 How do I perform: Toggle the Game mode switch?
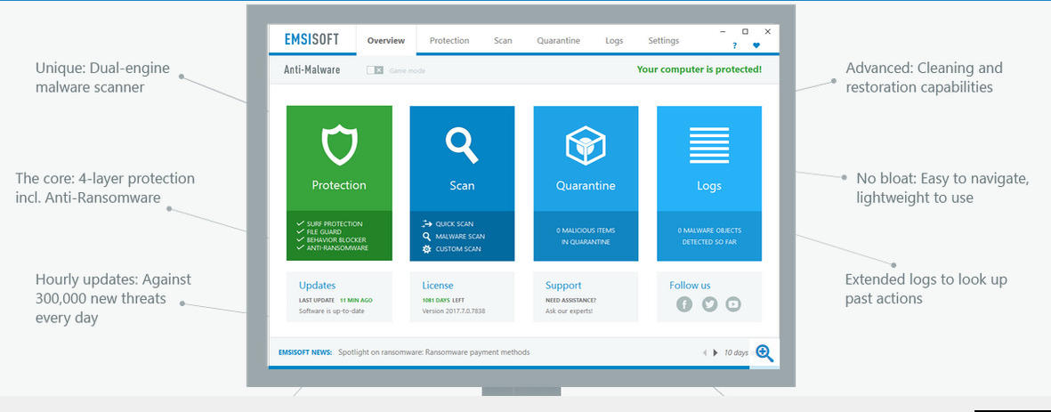(375, 70)
